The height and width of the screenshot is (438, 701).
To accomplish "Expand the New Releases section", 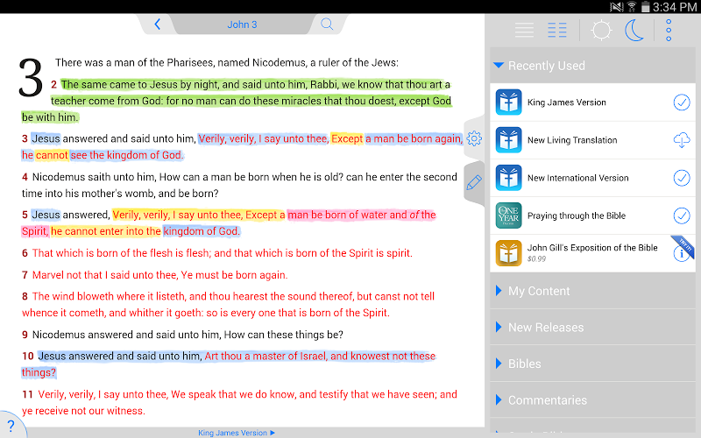I will point(545,328).
